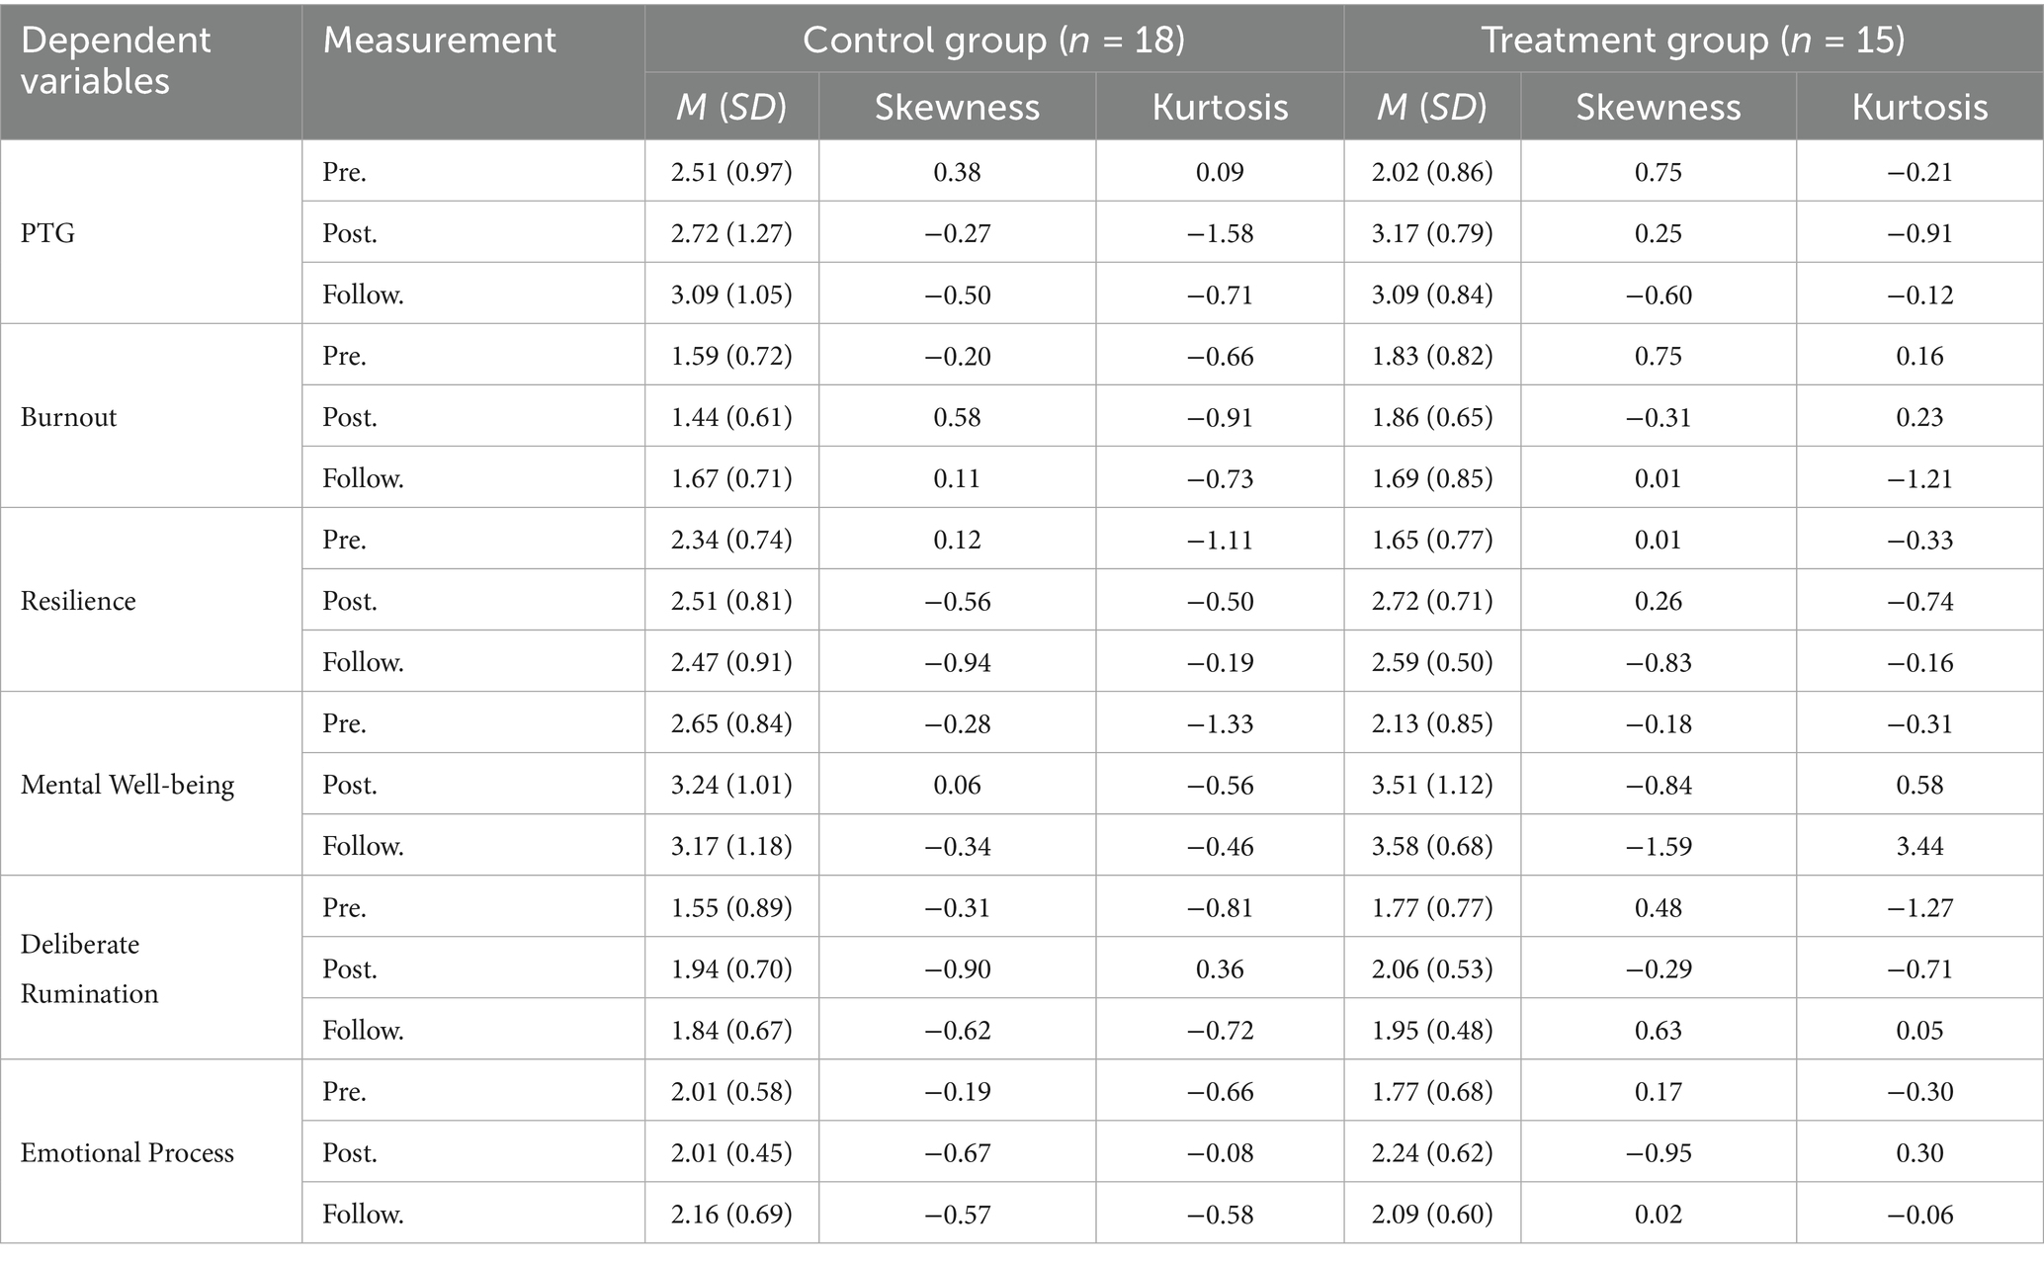The height and width of the screenshot is (1261, 2044).
Task: Select the Treatment group (n = 15) header
Action: (1692, 41)
